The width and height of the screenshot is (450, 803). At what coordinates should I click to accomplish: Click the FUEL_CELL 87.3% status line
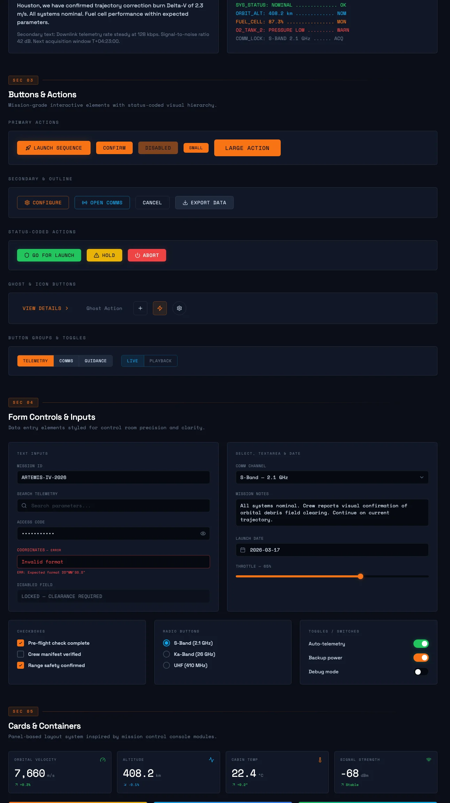(x=291, y=22)
